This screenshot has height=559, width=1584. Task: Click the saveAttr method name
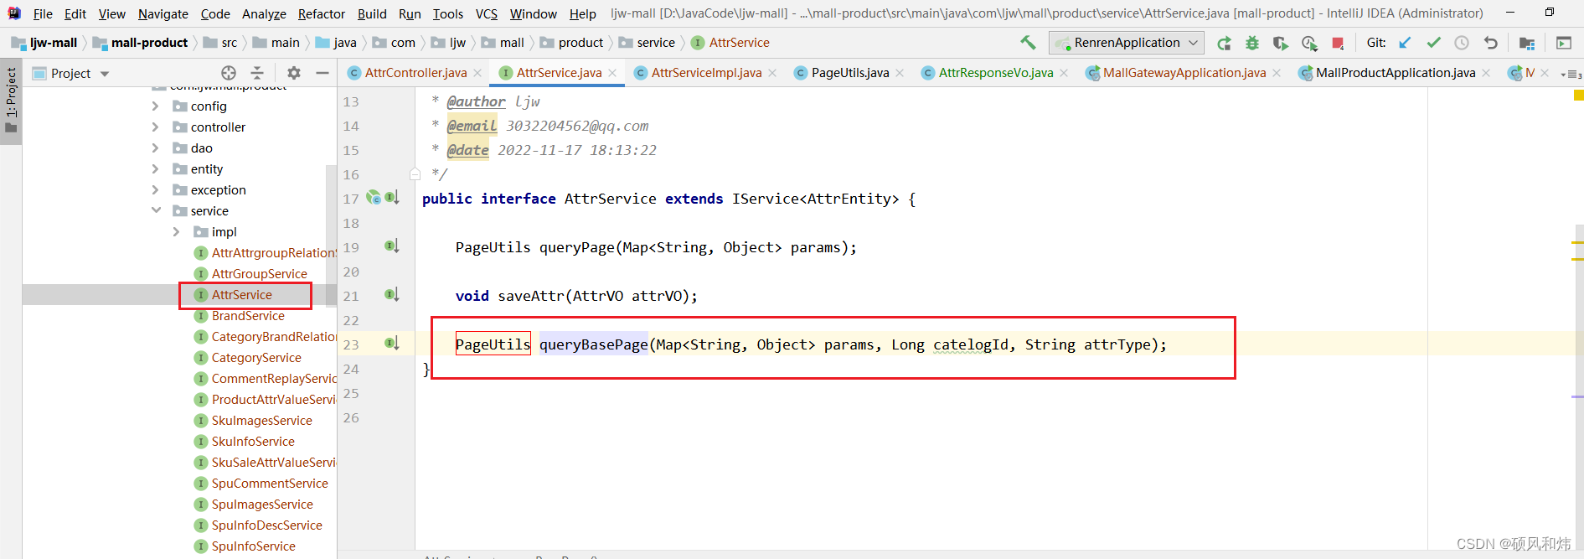pyautogui.click(x=531, y=296)
